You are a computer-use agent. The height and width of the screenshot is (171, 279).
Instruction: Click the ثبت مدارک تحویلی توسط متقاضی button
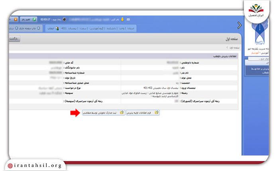[x=103, y=113]
